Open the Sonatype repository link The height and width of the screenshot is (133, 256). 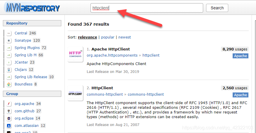(23, 40)
